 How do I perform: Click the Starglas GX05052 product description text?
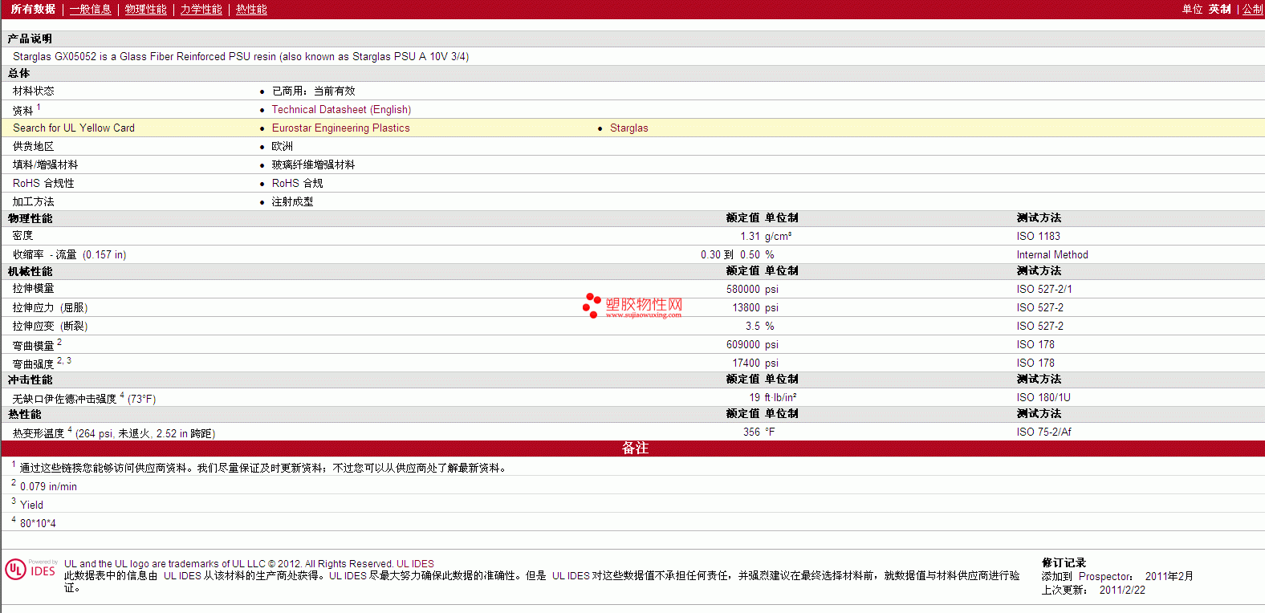click(241, 57)
